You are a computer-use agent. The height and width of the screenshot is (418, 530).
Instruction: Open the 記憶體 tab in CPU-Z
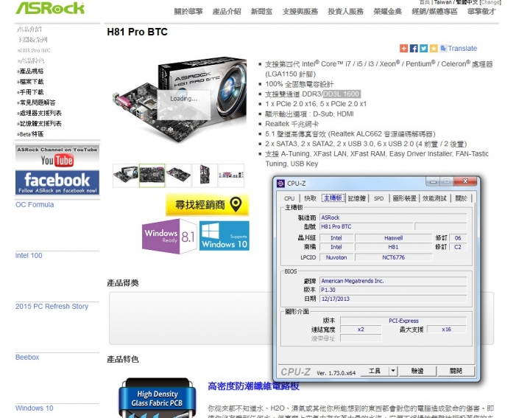pos(357,198)
